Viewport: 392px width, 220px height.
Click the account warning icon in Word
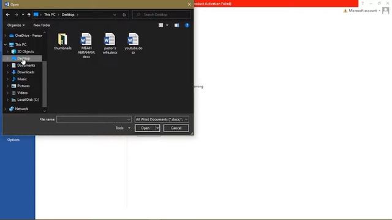click(345, 11)
